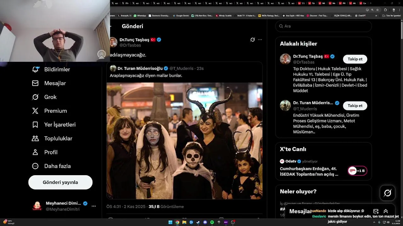The width and height of the screenshot is (403, 226).
Task: Click Meyhaneci Dimitri profile avatar
Action: click(37, 206)
